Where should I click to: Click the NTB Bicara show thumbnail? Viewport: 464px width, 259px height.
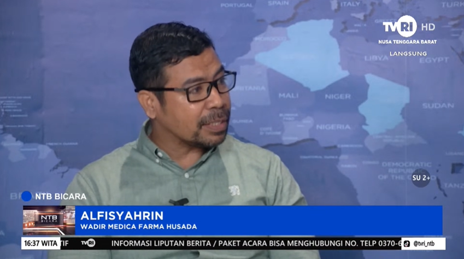[x=49, y=220]
